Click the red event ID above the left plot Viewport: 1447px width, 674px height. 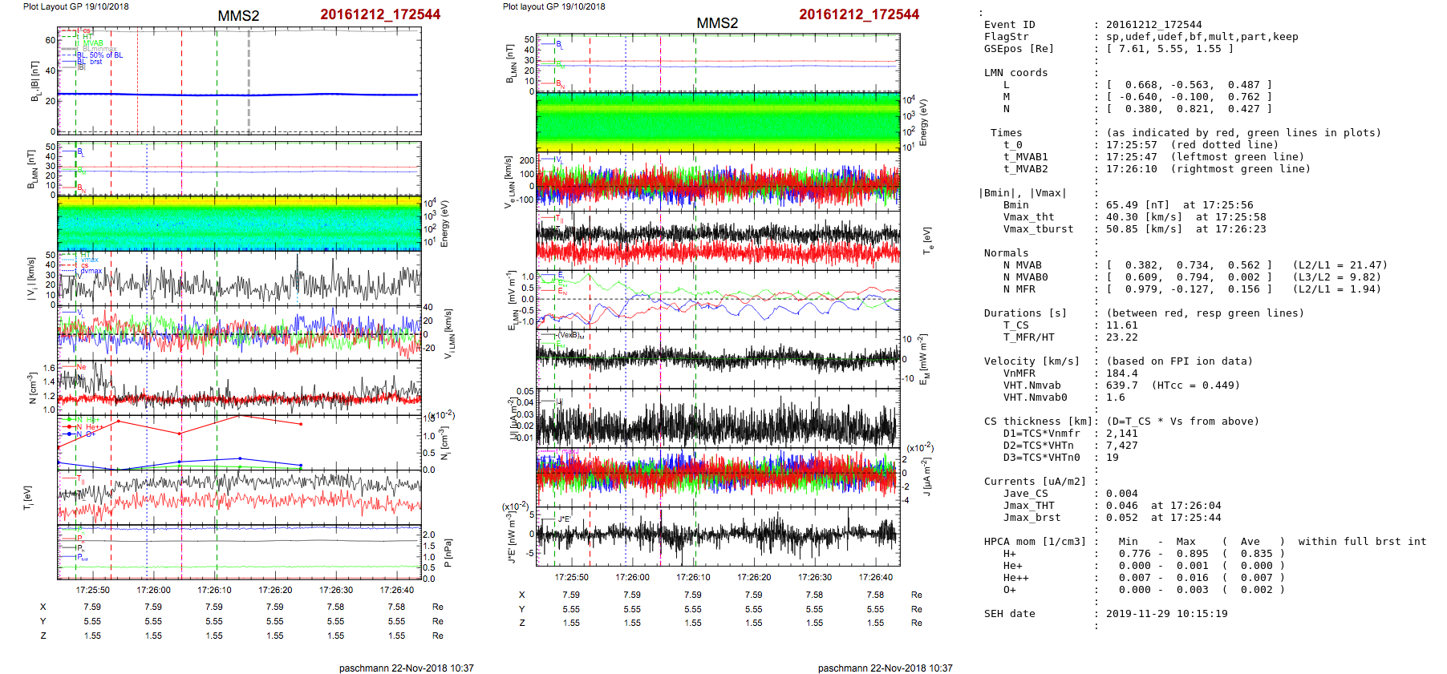coord(379,14)
